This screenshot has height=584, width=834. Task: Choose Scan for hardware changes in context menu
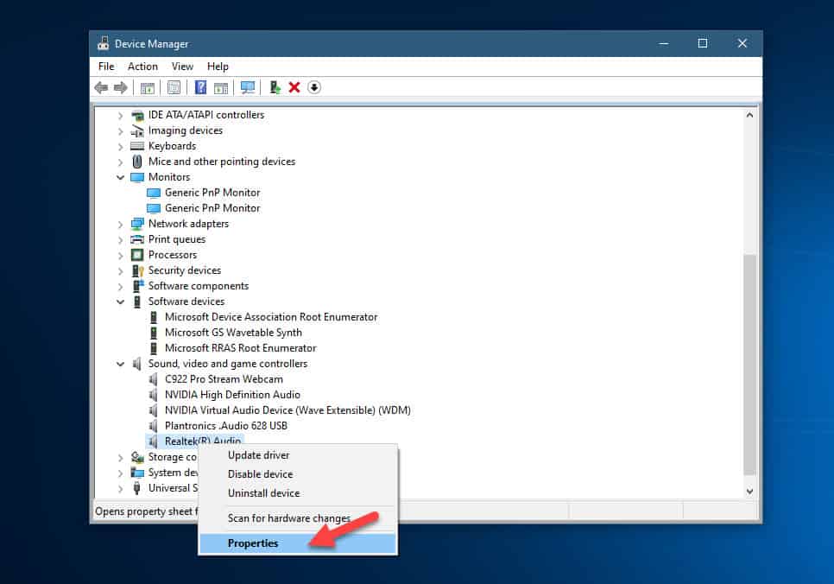pyautogui.click(x=298, y=518)
